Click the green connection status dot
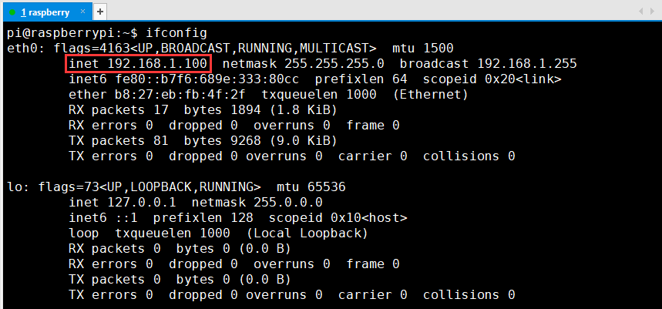The image size is (662, 309). tap(12, 12)
